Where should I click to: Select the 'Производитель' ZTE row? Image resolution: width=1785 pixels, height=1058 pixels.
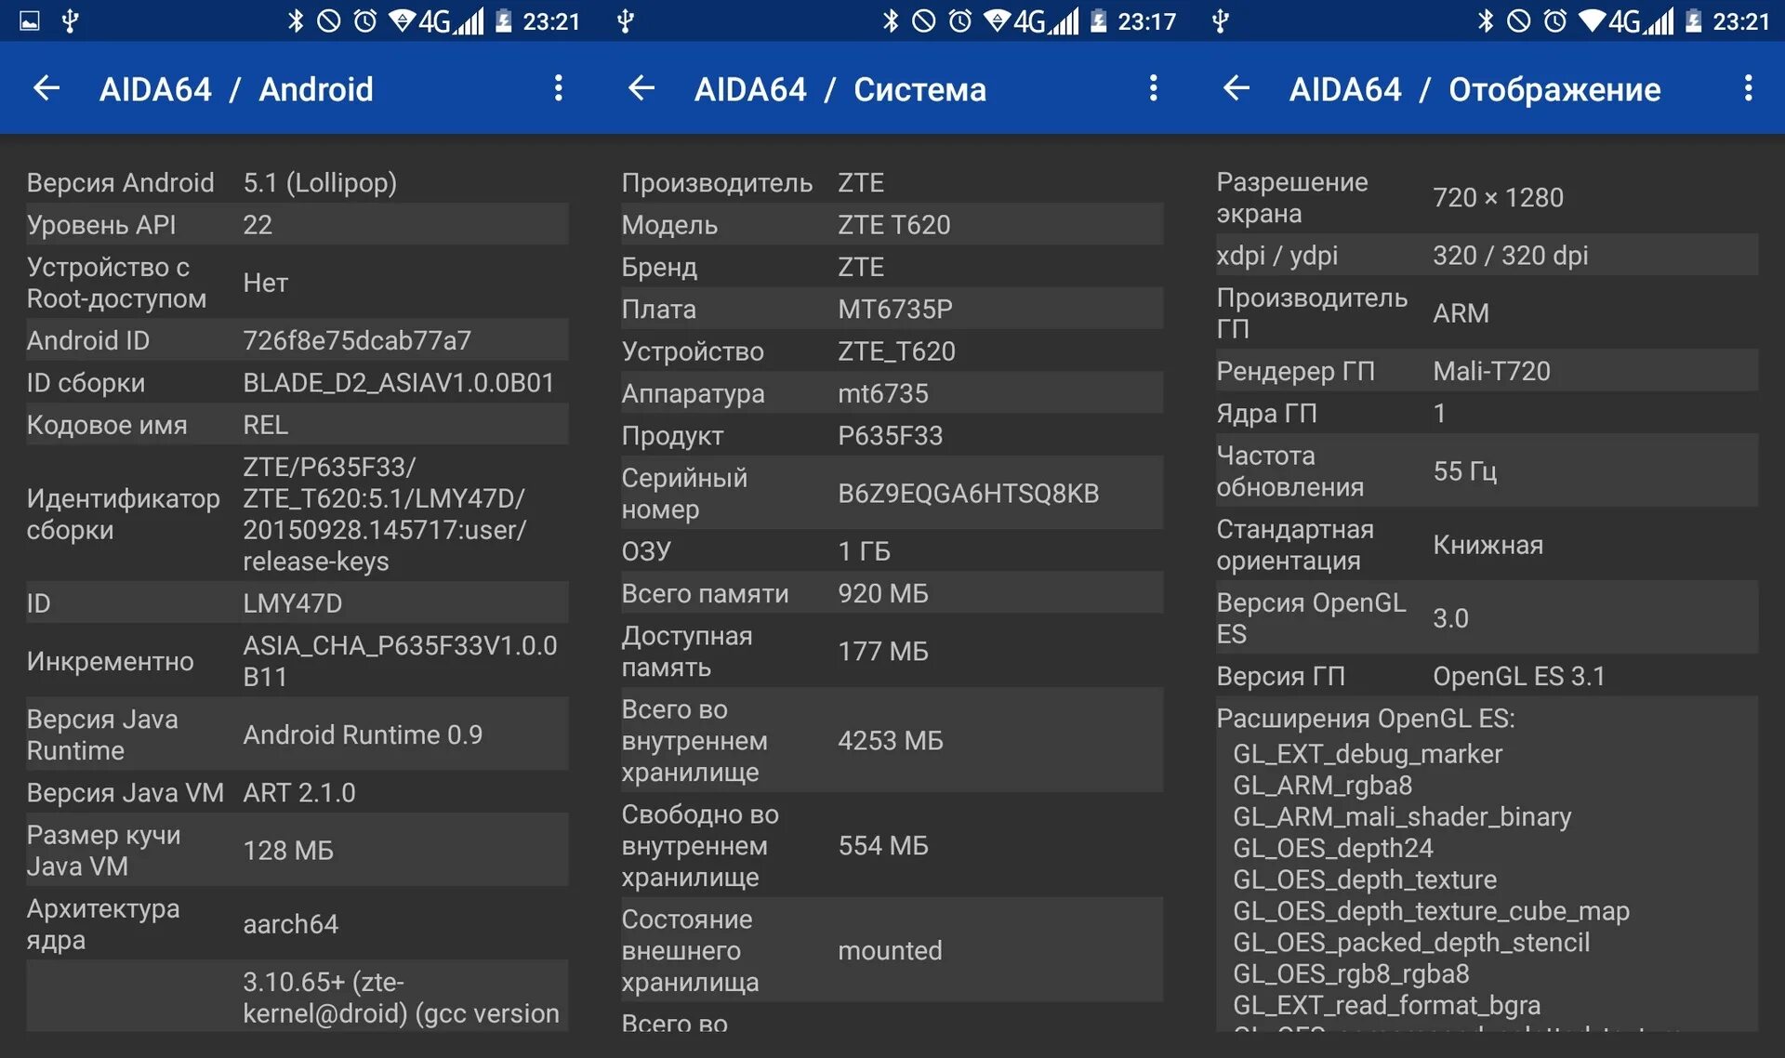click(892, 182)
